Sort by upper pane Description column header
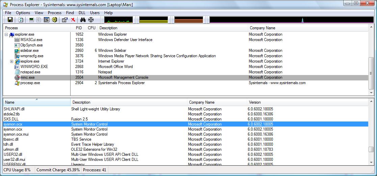 pos(172,28)
